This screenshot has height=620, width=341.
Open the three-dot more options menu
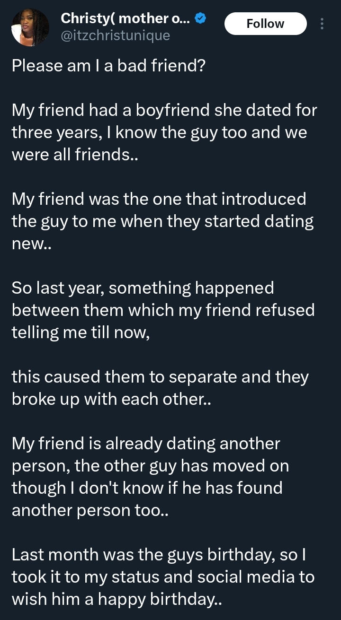(x=322, y=24)
